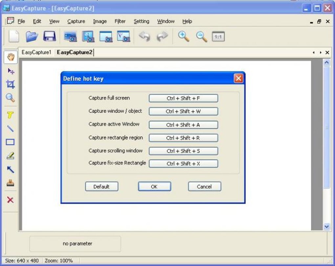
Task: Click the capture rectangle region toolbar icon
Action: pos(123,36)
